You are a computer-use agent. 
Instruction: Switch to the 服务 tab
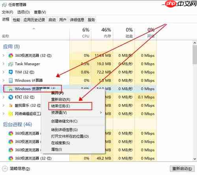pyautogui.click(x=91, y=20)
